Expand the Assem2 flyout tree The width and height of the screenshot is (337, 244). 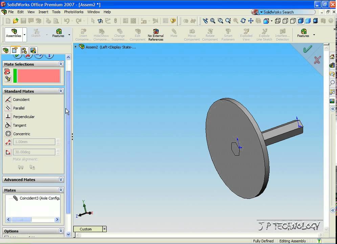(75, 46)
